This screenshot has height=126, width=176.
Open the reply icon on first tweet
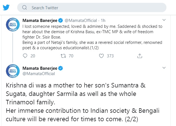(25, 56)
